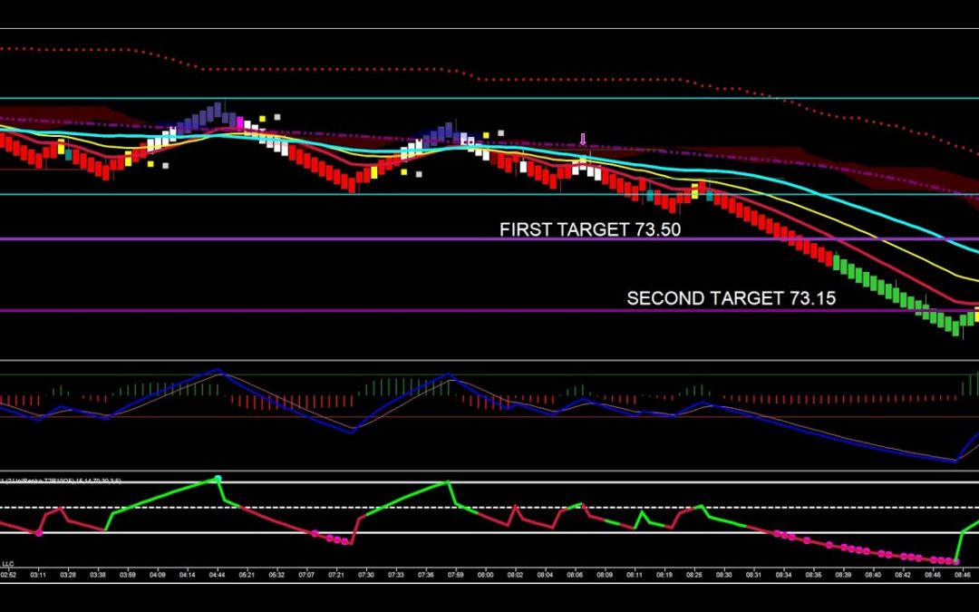Click the 02:52 time label at the left

7,575
